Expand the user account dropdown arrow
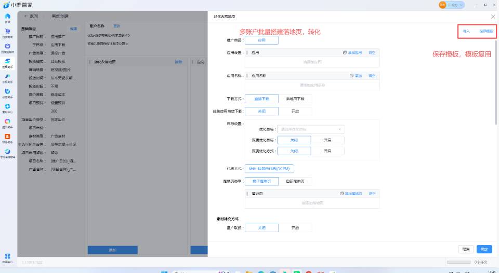The width and height of the screenshot is (499, 273). (x=461, y=5)
